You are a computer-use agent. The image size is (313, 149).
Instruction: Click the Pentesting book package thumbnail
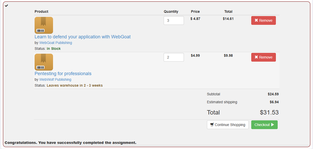tap(44, 62)
